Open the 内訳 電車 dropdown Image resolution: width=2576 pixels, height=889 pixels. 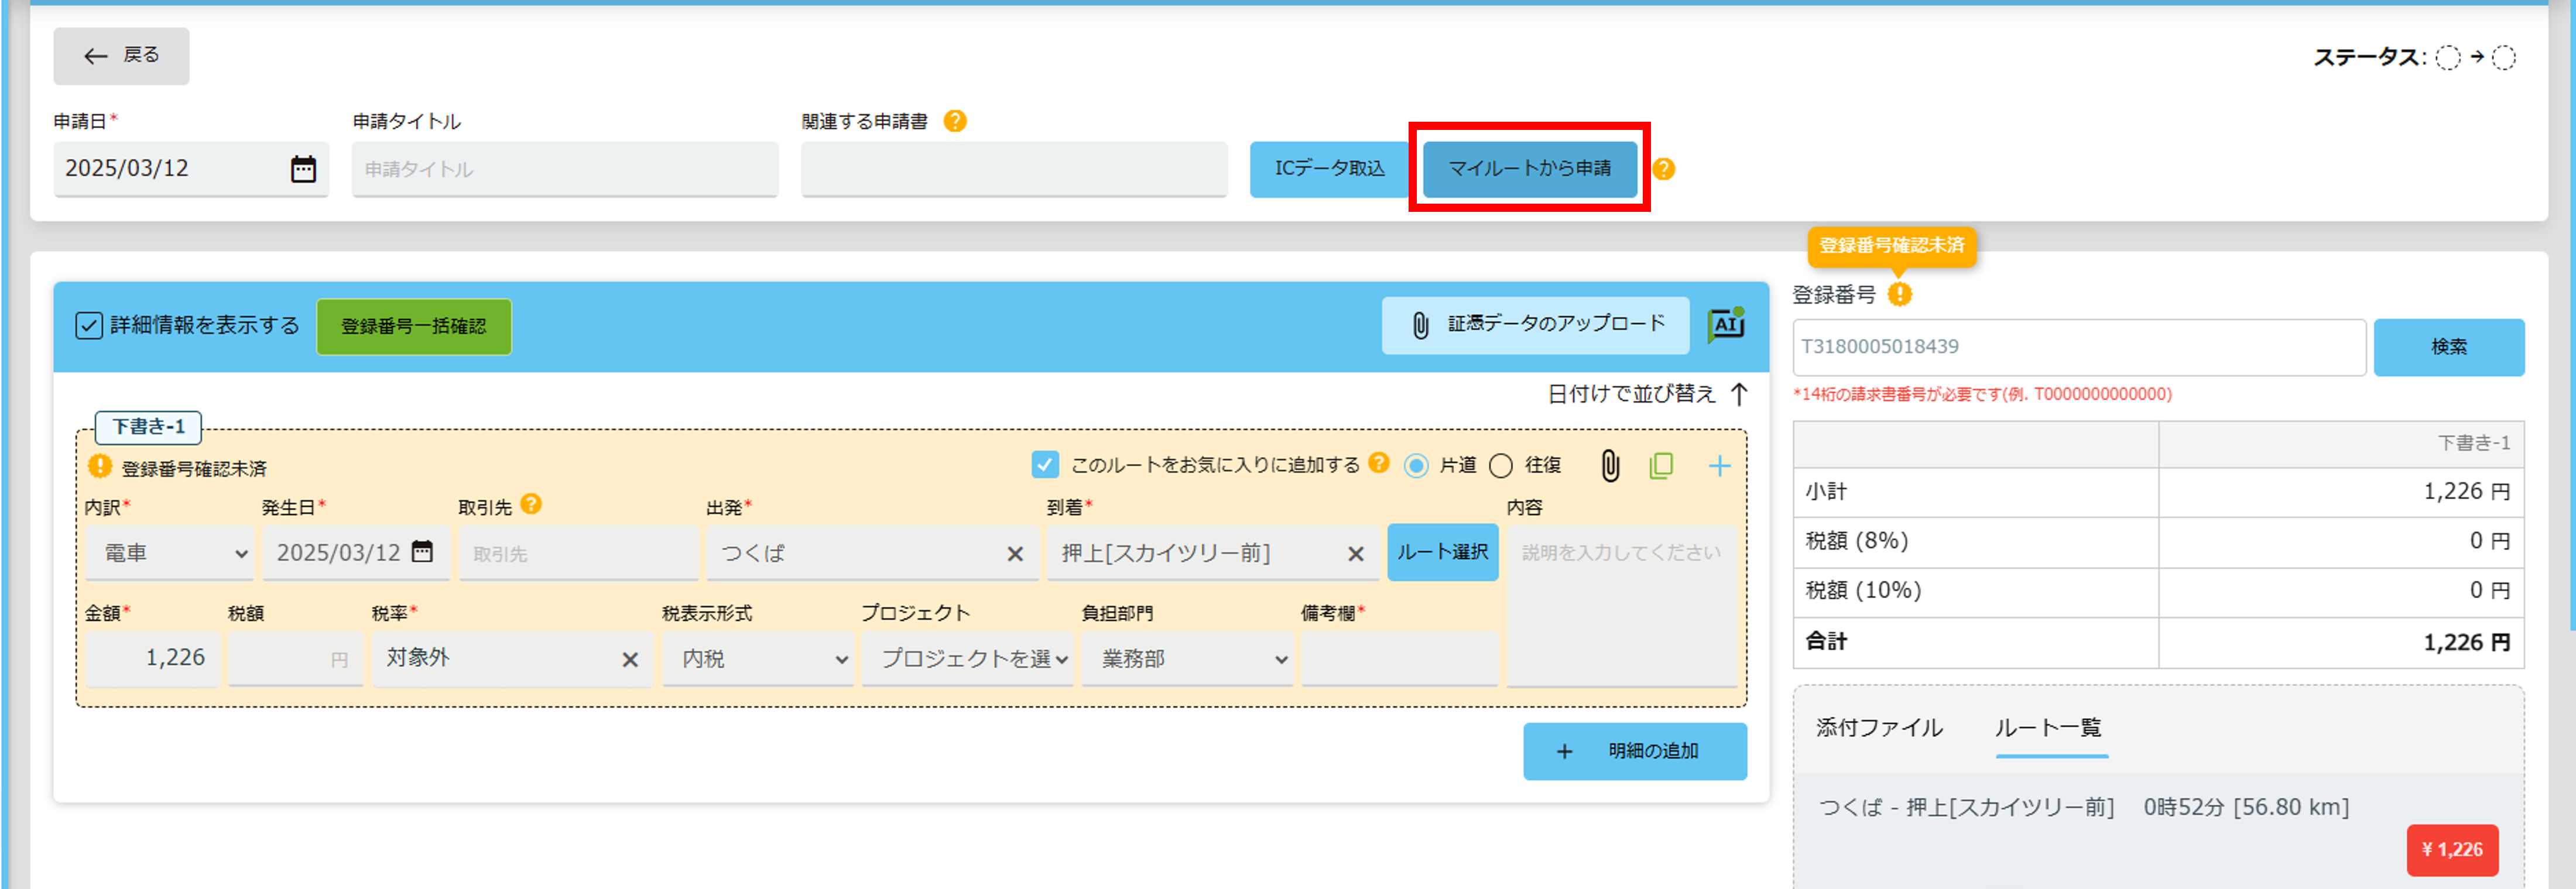coord(168,553)
